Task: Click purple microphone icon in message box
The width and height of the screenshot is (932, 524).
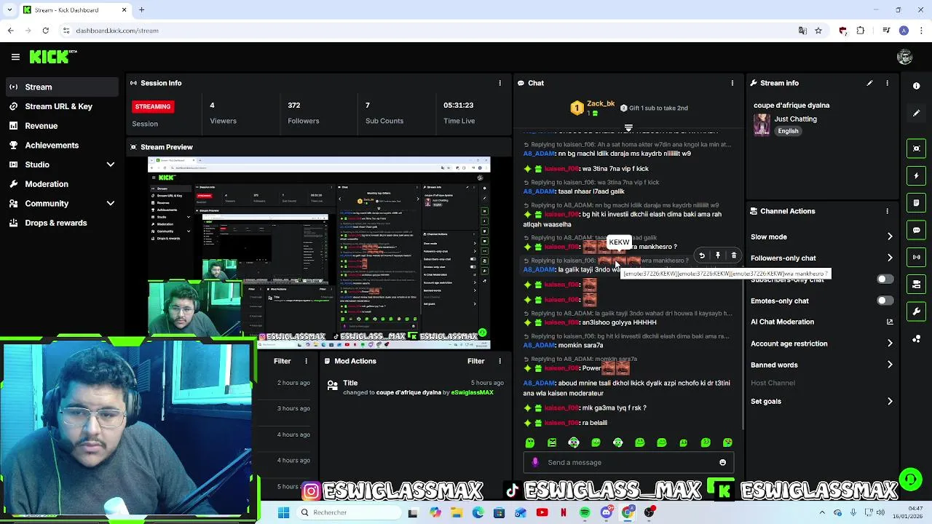Action: [x=535, y=462]
